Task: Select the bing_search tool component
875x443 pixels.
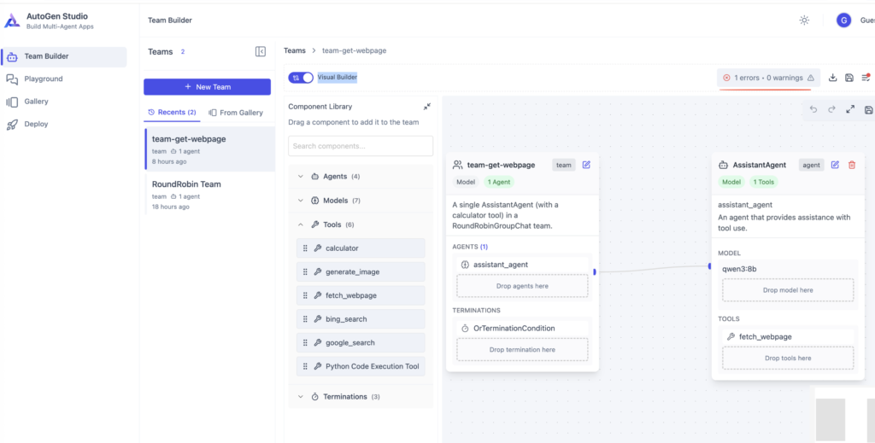Action: click(361, 319)
